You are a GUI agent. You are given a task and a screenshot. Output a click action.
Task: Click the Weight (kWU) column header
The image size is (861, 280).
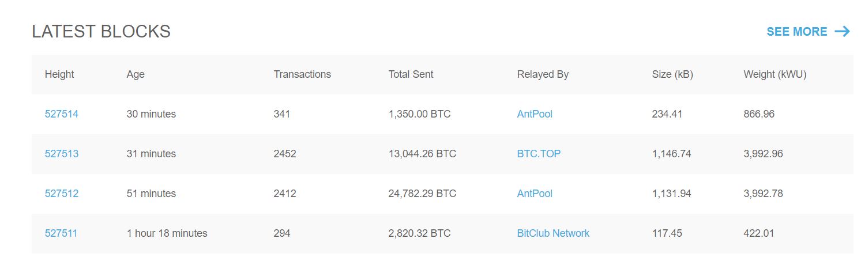coord(774,74)
